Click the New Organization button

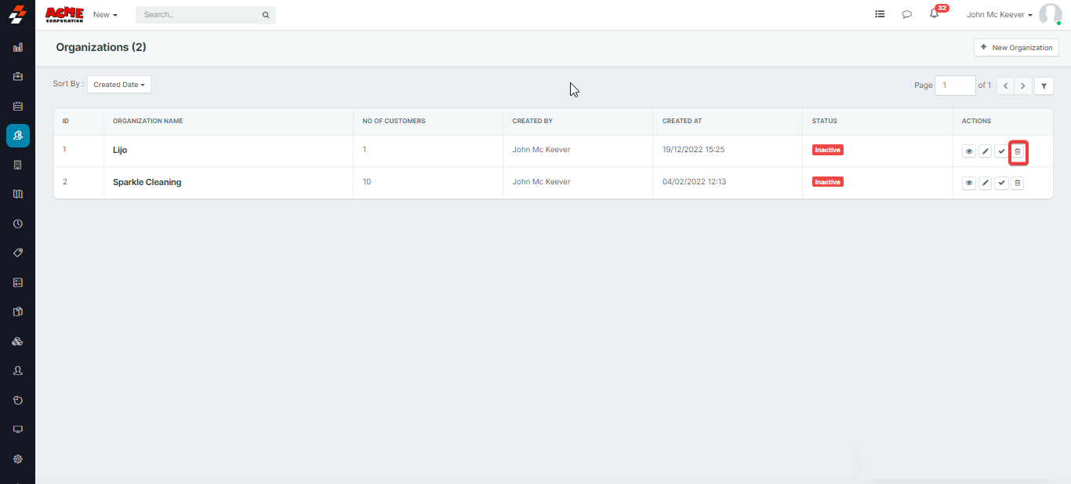[1016, 48]
